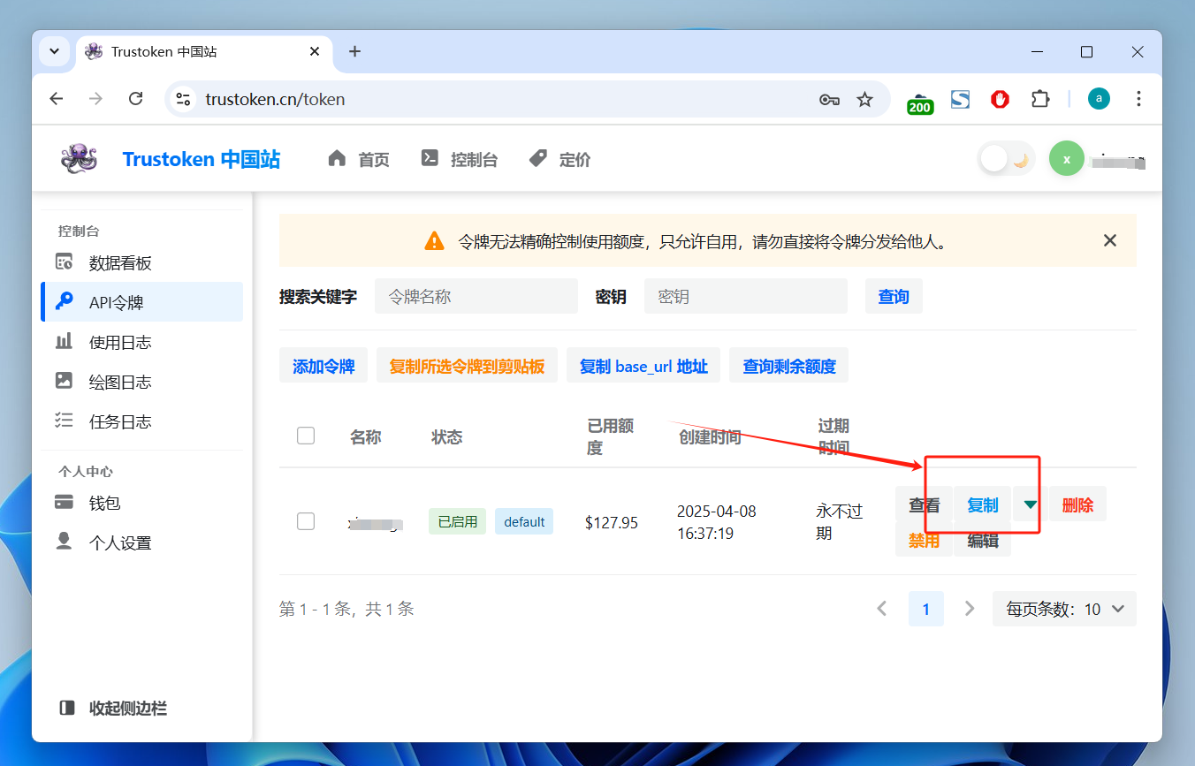Expand the dropdown arrow beside 复制
This screenshot has width=1195, height=766.
pyautogui.click(x=1030, y=504)
